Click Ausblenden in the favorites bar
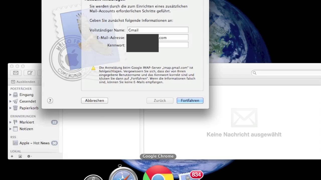Viewport: 321px width, 180px height. pyautogui.click(x=26, y=82)
